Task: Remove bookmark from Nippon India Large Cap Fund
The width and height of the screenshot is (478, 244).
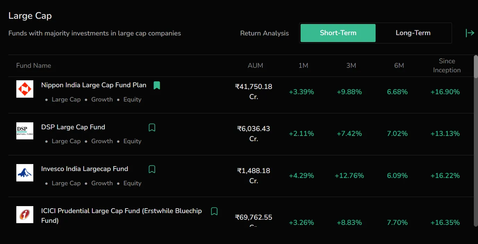Action: click(157, 85)
